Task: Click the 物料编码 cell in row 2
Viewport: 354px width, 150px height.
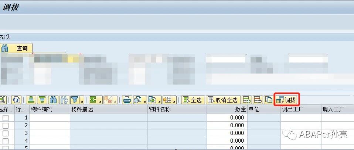Action: pos(50,125)
